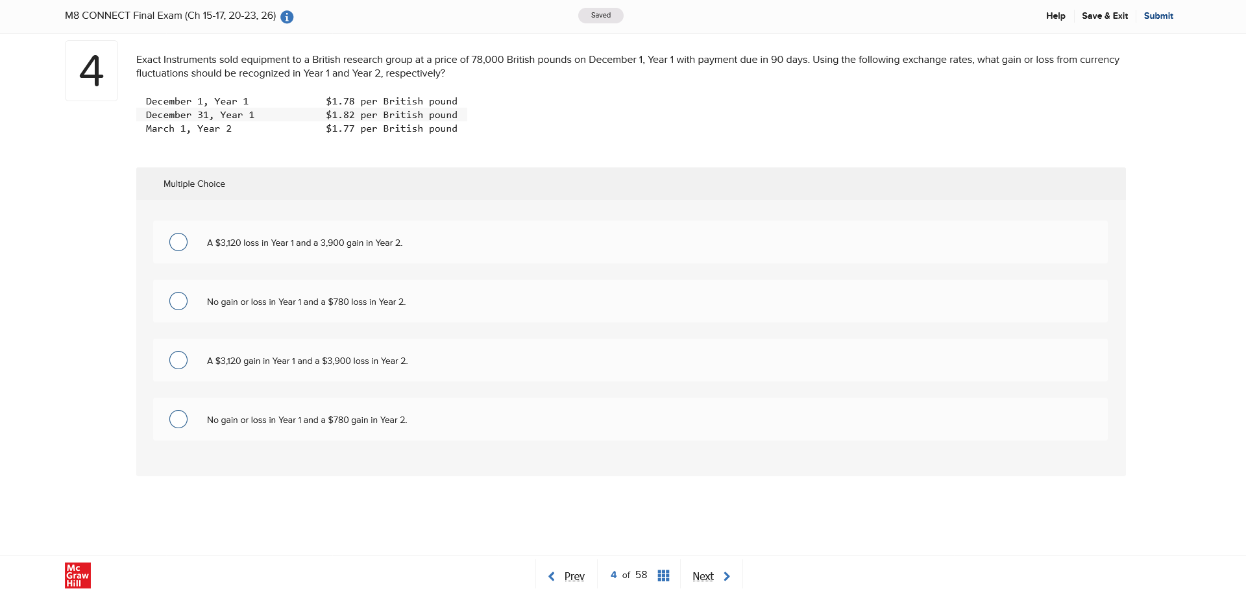The width and height of the screenshot is (1246, 593).
Task: Open the exam info tooltip
Action: [x=286, y=17]
